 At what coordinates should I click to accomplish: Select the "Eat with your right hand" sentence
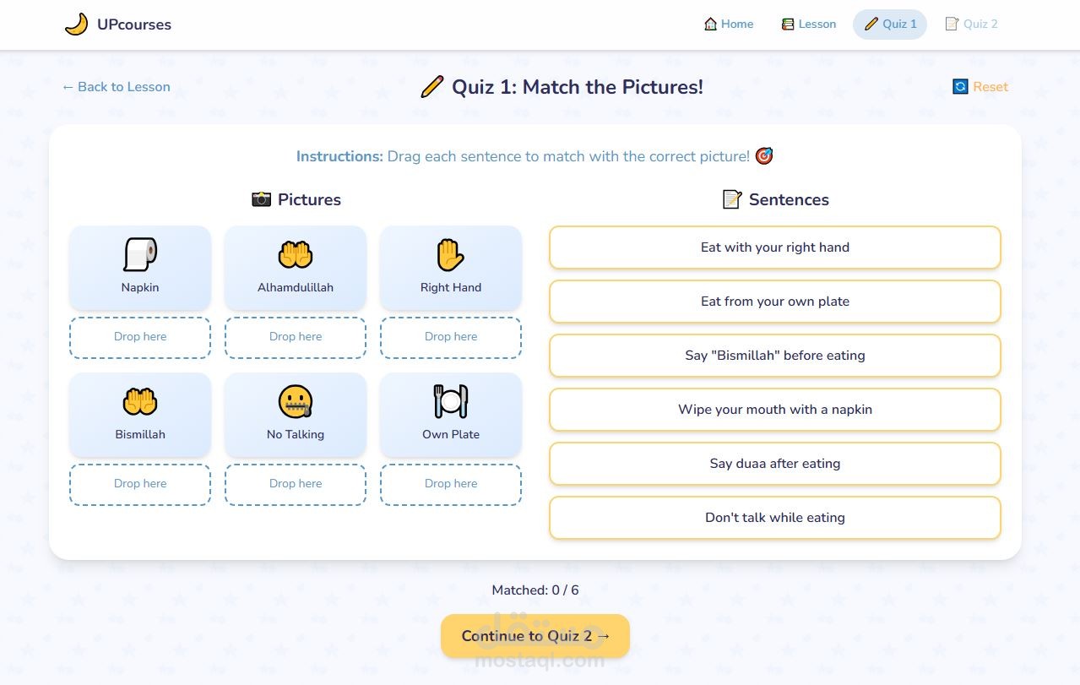774,247
